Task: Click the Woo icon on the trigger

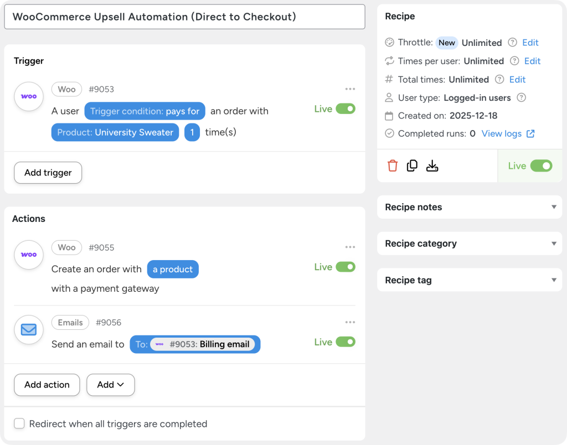Action: [28, 96]
